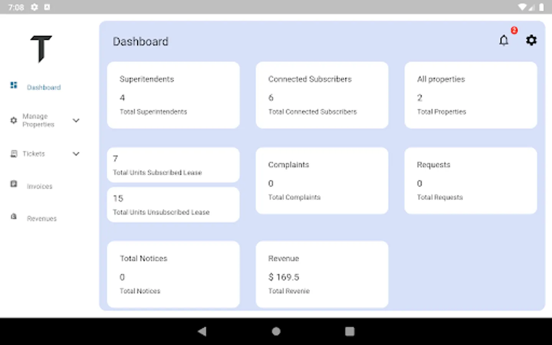Open the Superintendents card
The height and width of the screenshot is (345, 552).
(173, 95)
